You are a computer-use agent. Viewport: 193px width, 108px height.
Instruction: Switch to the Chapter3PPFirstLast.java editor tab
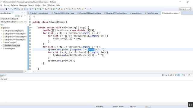63,13
